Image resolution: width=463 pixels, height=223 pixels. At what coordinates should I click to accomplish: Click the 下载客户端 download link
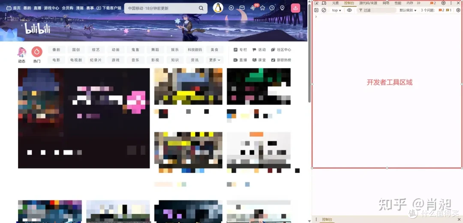[x=109, y=8]
